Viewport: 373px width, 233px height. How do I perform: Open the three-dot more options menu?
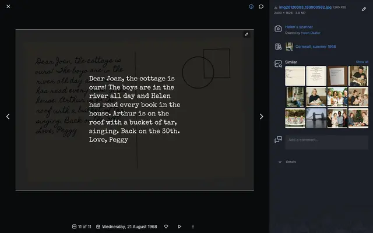pyautogui.click(x=193, y=227)
